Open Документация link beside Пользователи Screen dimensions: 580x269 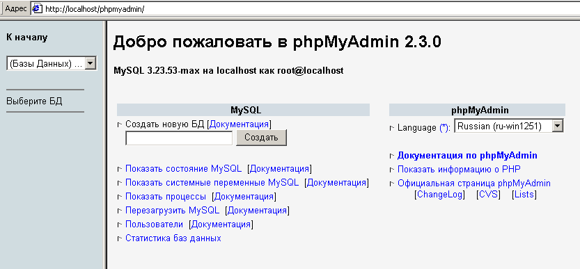[221, 225]
